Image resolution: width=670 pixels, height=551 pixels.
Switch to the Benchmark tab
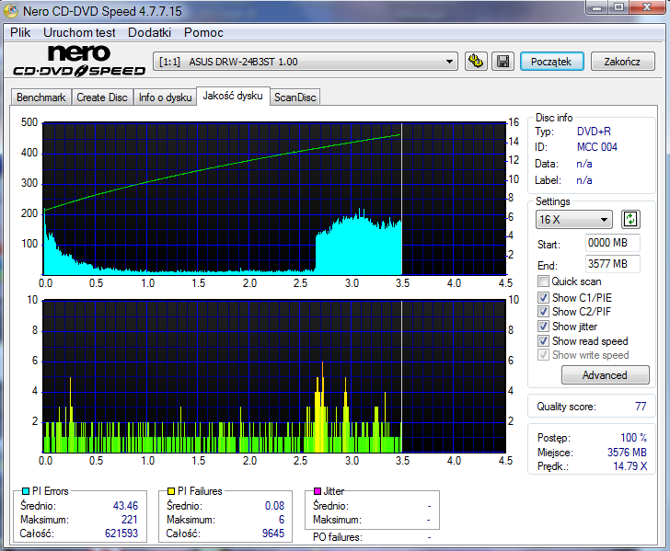click(x=41, y=98)
